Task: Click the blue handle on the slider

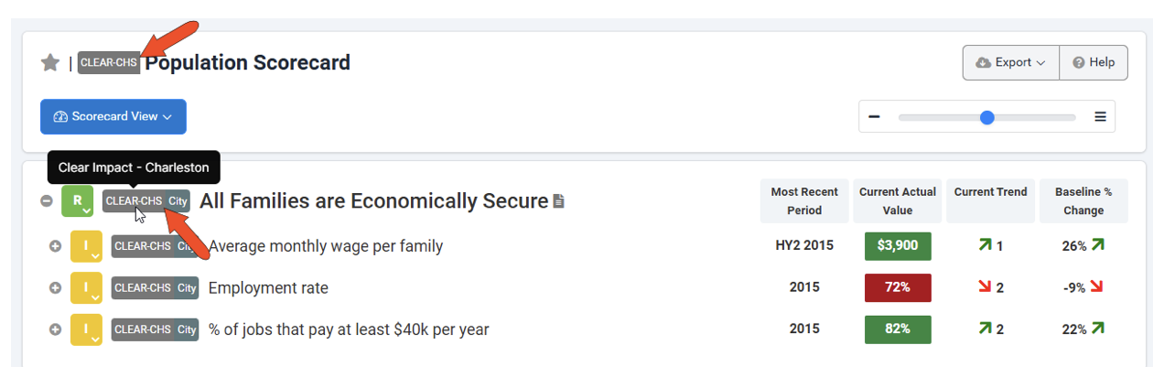Action: click(x=986, y=117)
